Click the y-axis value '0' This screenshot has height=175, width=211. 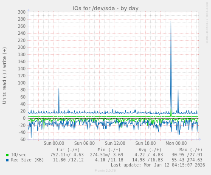(24, 118)
